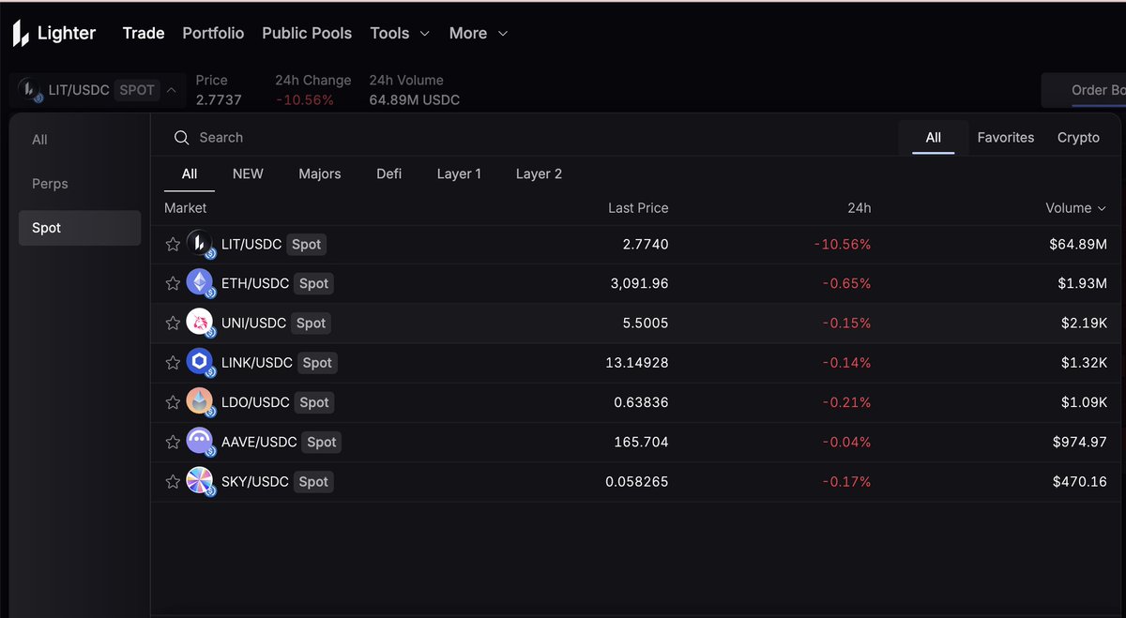The width and height of the screenshot is (1126, 618).
Task: Open the More dropdown menu
Action: coord(479,33)
